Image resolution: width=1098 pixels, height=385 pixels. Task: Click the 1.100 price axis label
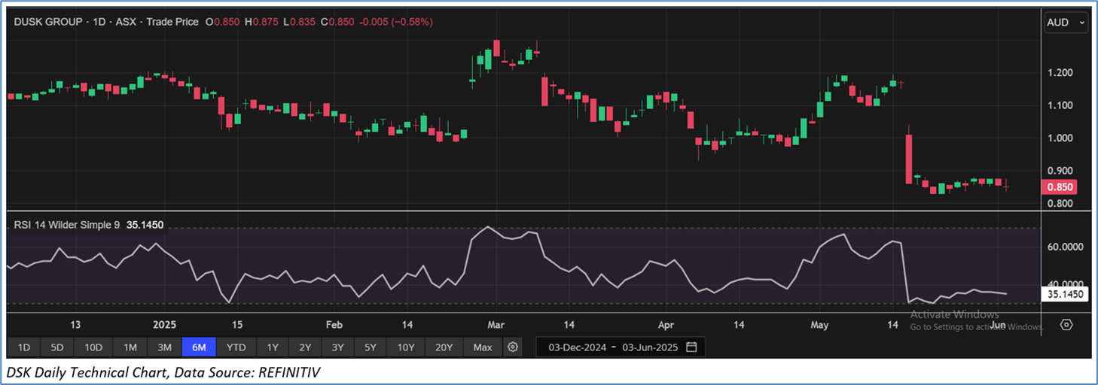pos(1062,105)
